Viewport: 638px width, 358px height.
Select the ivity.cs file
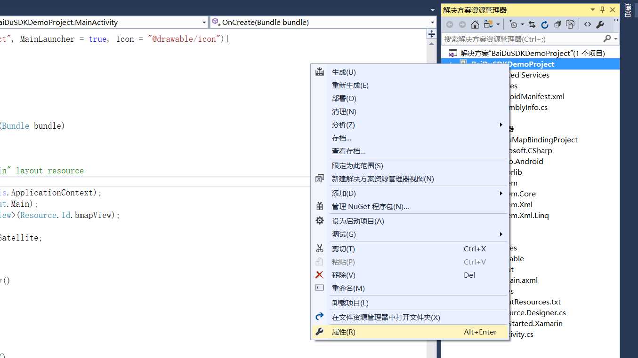point(521,334)
